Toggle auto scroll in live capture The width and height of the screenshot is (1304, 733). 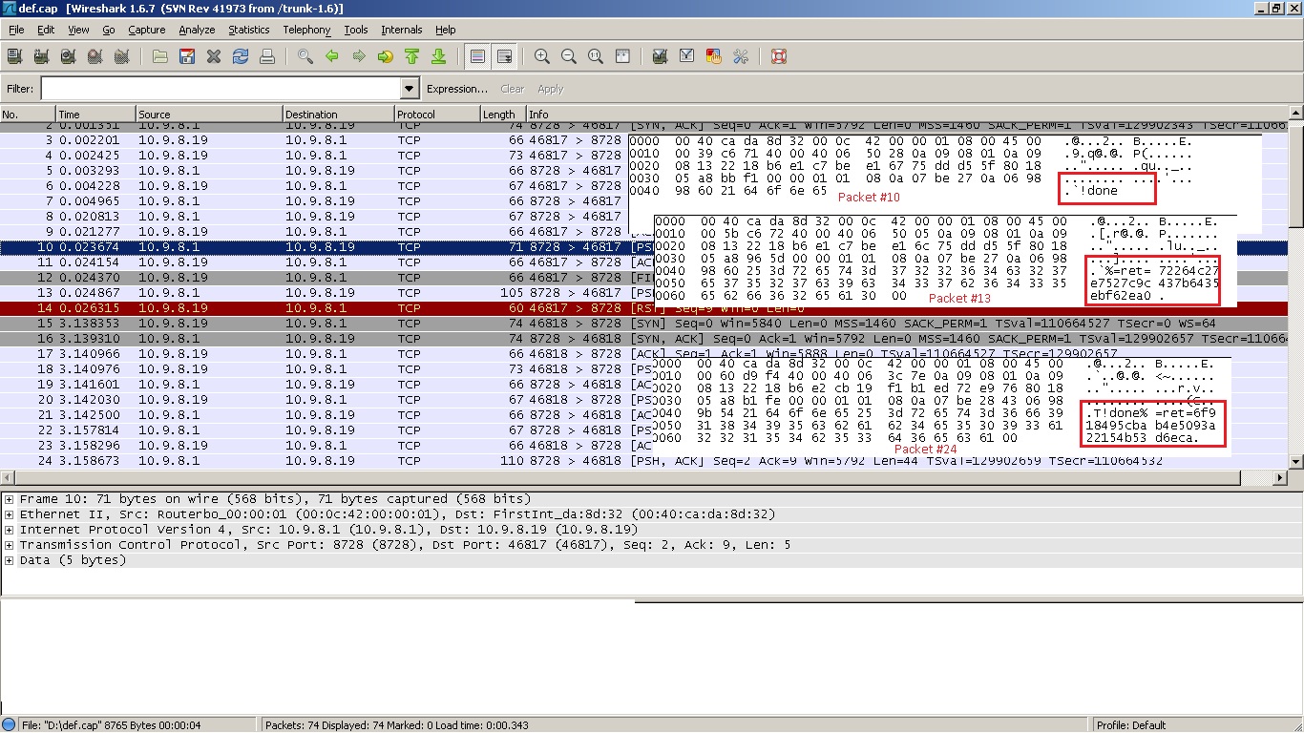[x=504, y=57]
